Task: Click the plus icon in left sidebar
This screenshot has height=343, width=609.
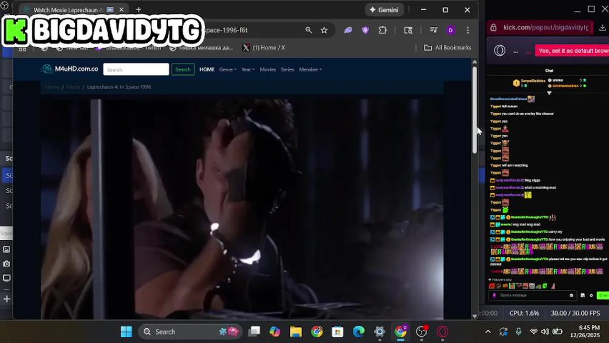Action: pos(7,299)
